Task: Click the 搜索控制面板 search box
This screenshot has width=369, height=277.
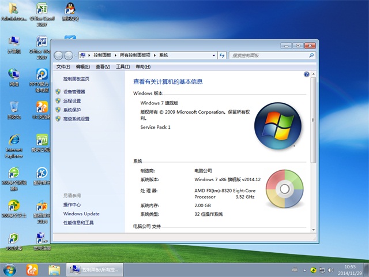Action: pos(268,55)
